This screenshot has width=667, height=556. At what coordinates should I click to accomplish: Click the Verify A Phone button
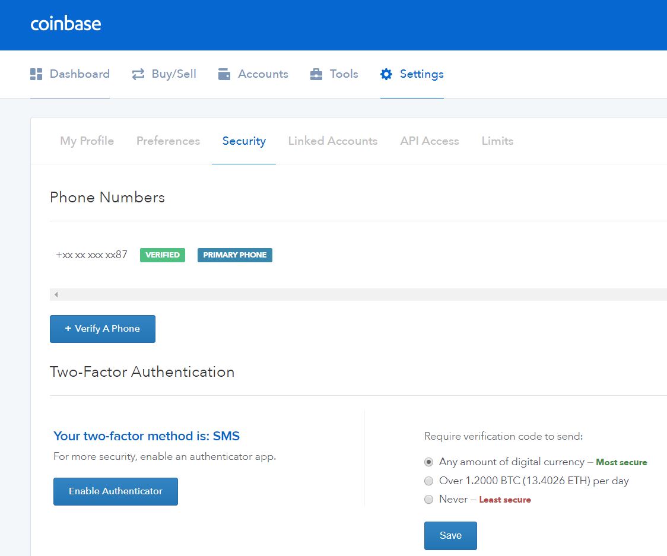click(x=103, y=329)
